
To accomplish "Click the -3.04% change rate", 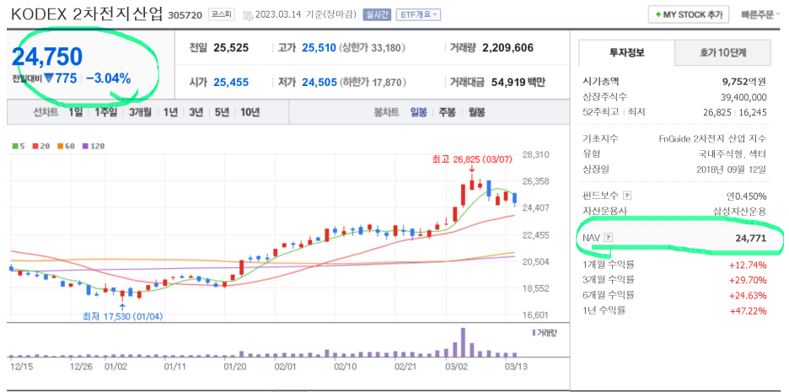I will coord(108,78).
